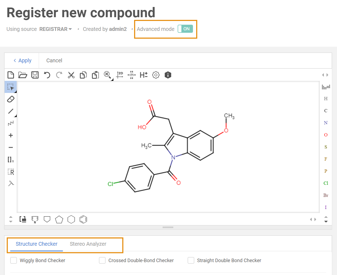Click the Undo icon
The image size is (337, 275).
pyautogui.click(x=47, y=75)
